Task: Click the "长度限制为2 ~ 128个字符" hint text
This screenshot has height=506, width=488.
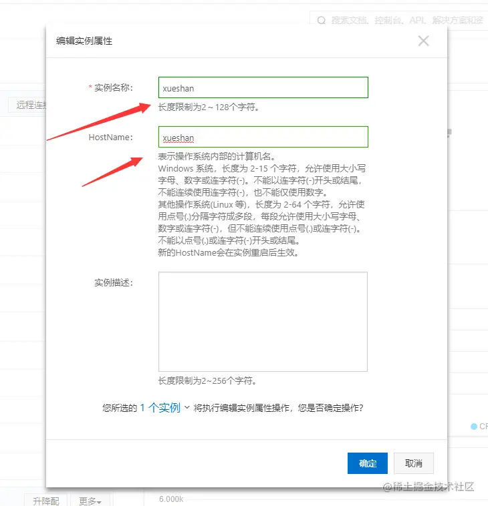Action: pos(209,107)
